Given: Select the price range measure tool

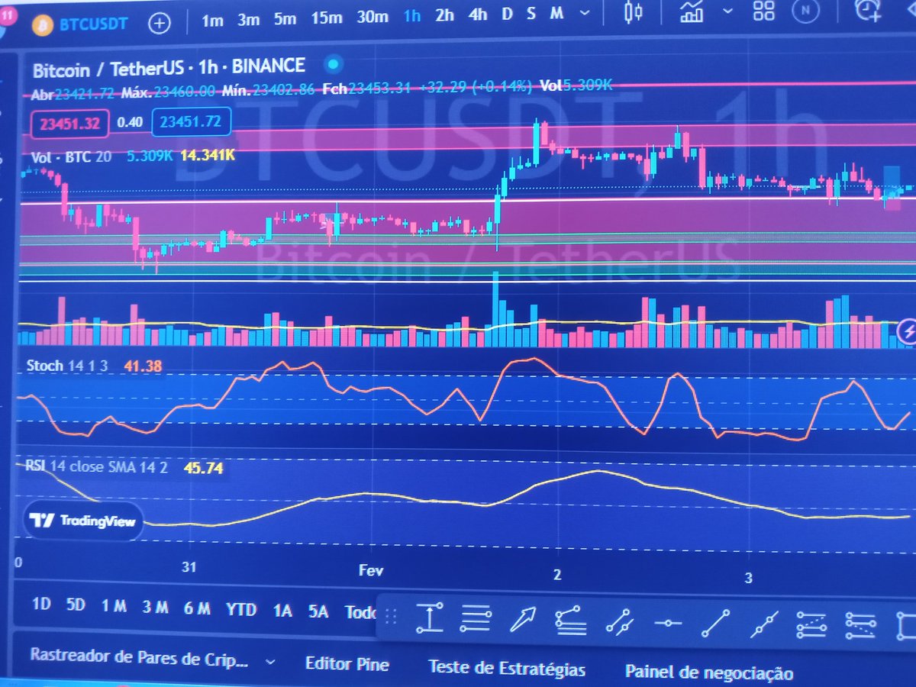Looking at the screenshot, I should 430,618.
